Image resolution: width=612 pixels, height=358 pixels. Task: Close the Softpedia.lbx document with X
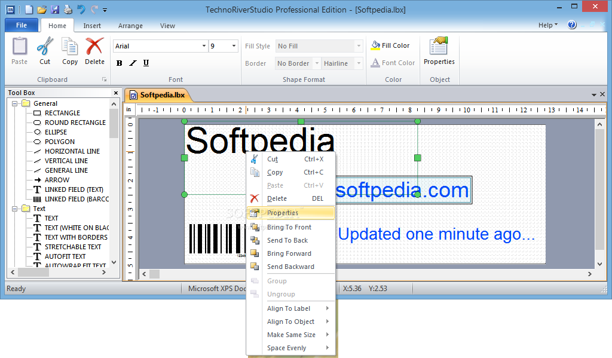tap(602, 94)
